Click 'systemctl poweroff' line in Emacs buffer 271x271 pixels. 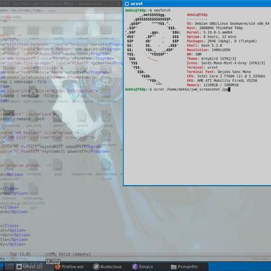coord(54,151)
